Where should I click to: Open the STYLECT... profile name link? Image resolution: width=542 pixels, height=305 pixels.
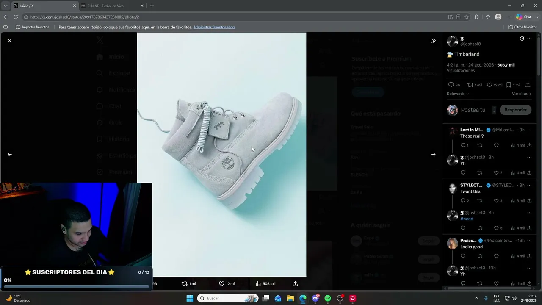(x=471, y=185)
